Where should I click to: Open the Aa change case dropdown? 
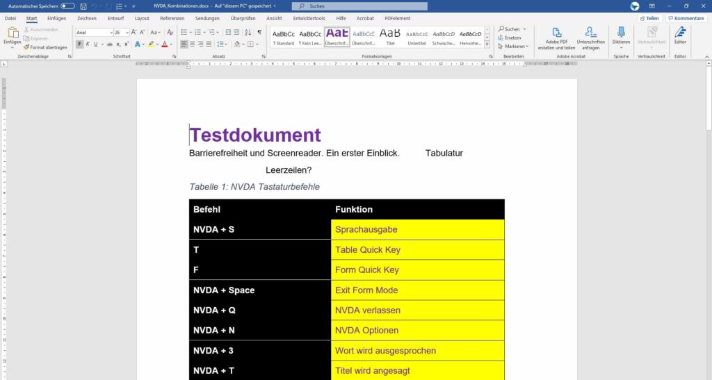click(x=155, y=32)
